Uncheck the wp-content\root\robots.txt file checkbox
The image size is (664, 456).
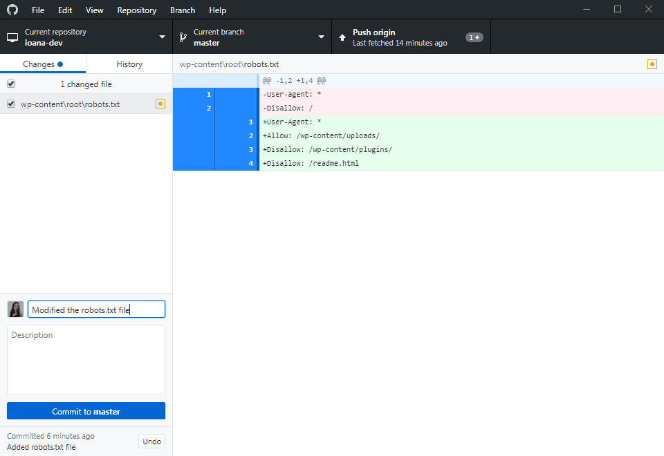11,104
